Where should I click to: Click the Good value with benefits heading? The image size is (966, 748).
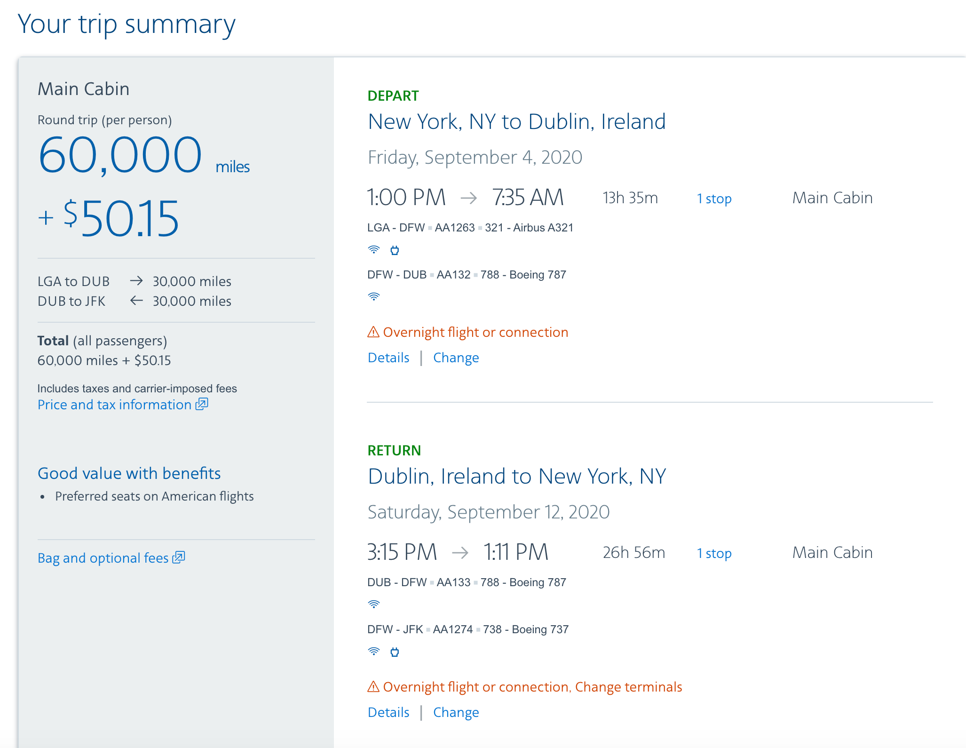tap(129, 473)
